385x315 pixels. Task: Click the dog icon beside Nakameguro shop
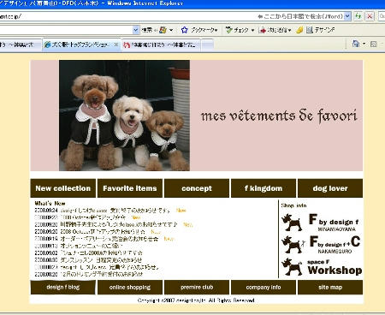293,245
